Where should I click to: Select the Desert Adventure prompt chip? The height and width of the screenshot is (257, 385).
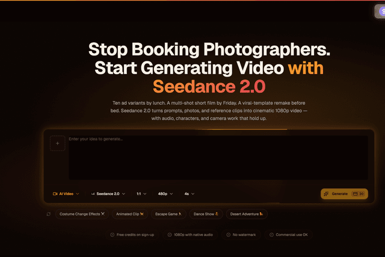[x=247, y=214]
